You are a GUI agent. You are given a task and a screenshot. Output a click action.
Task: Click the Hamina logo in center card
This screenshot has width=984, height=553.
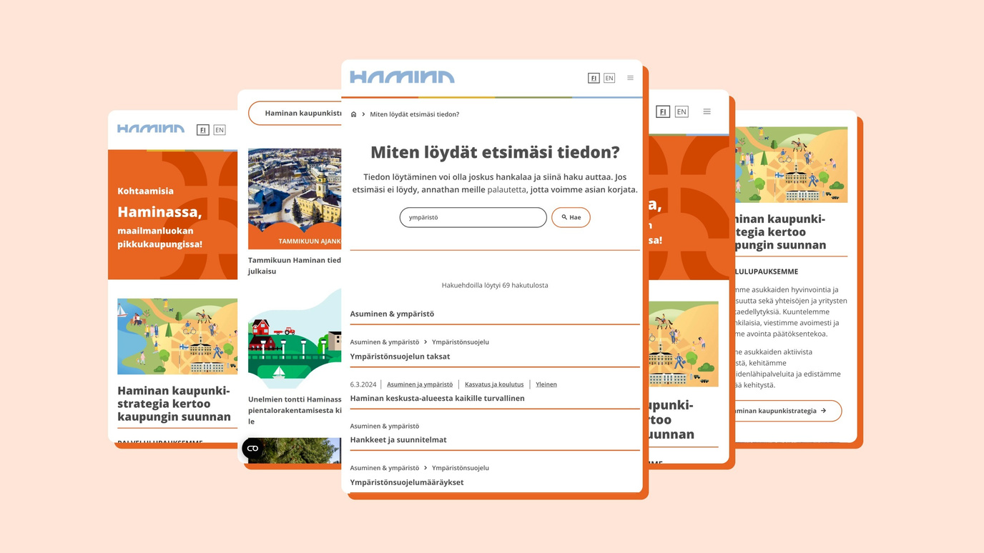click(402, 77)
